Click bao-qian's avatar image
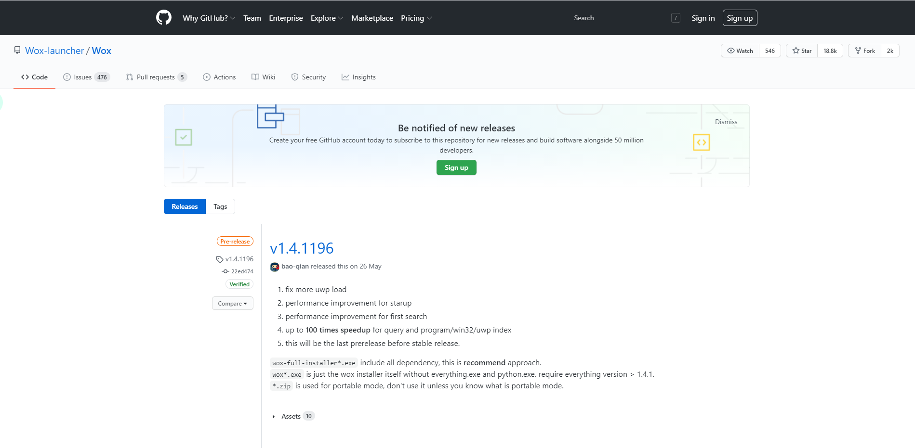The image size is (915, 448). pyautogui.click(x=275, y=267)
